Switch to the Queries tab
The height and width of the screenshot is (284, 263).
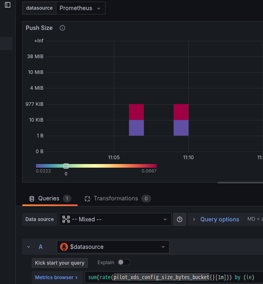[x=50, y=198]
